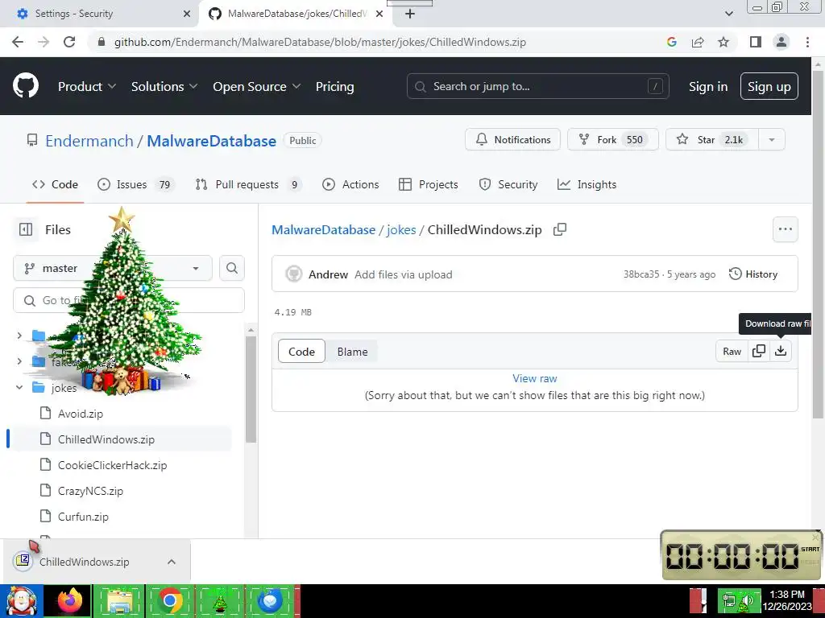The height and width of the screenshot is (618, 825).
Task: Open the Pull requests tab
Action: 247,184
